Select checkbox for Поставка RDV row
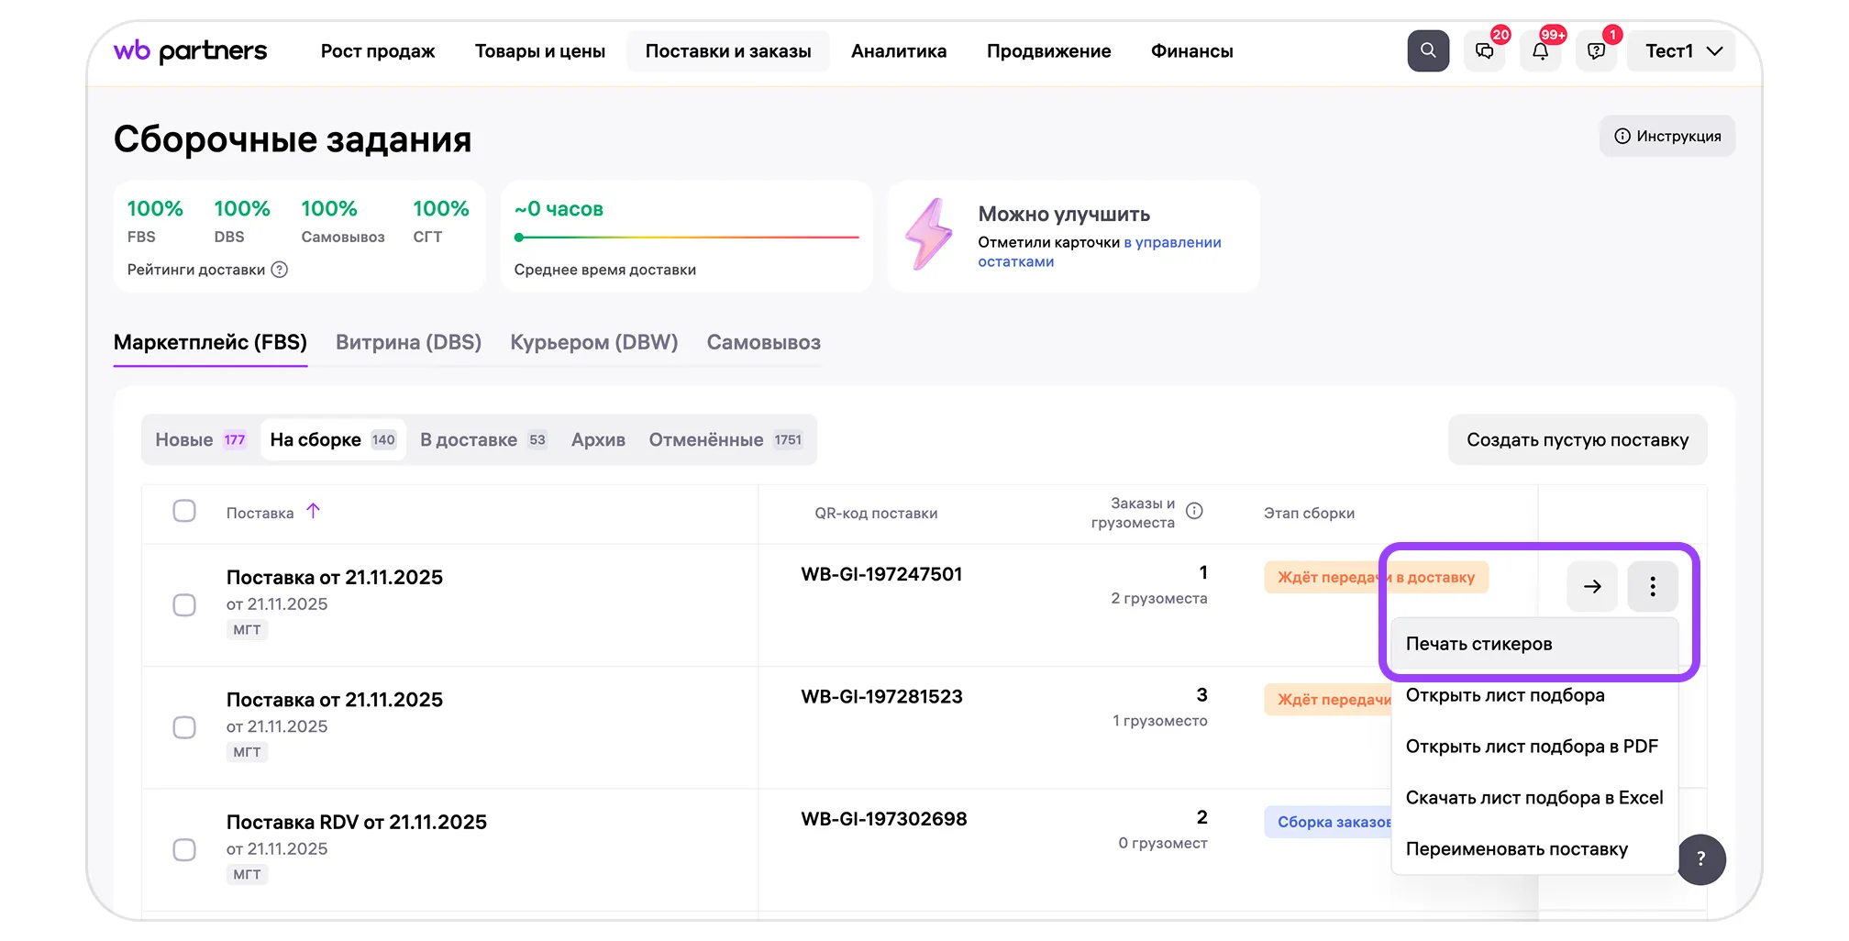This screenshot has height=941, width=1849. [x=184, y=849]
